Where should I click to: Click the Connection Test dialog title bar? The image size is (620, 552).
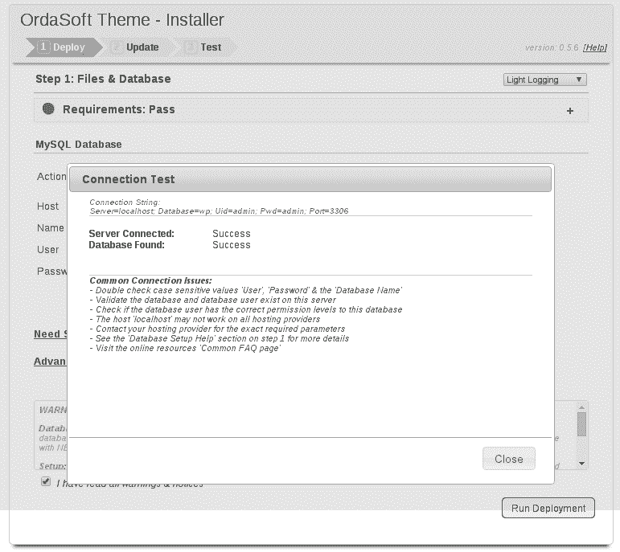pyautogui.click(x=310, y=179)
